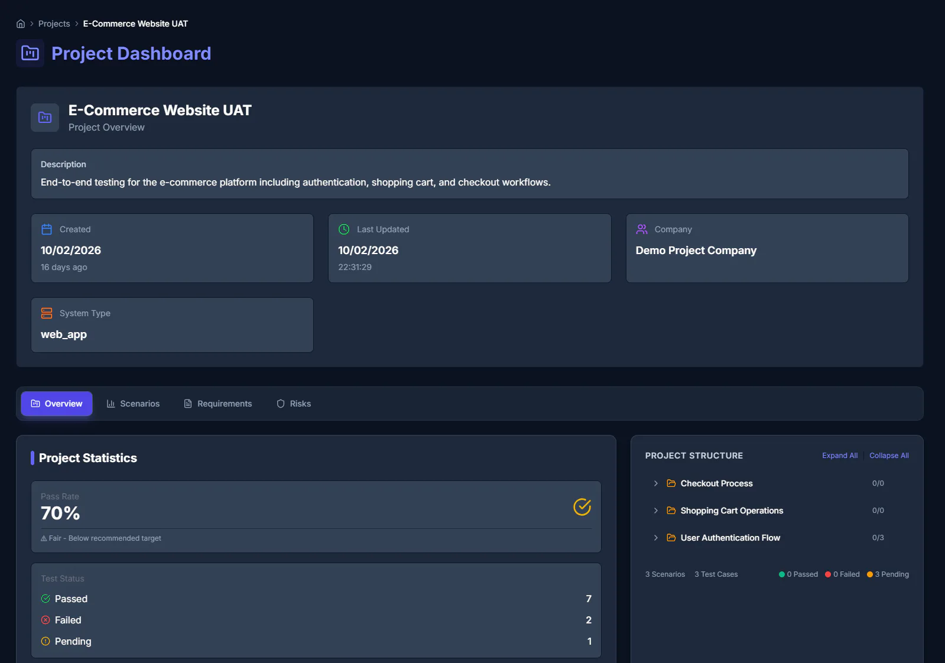Expand the Shopping Cart Operations chevron
Screen dimensions: 945x663
pyautogui.click(x=656, y=511)
